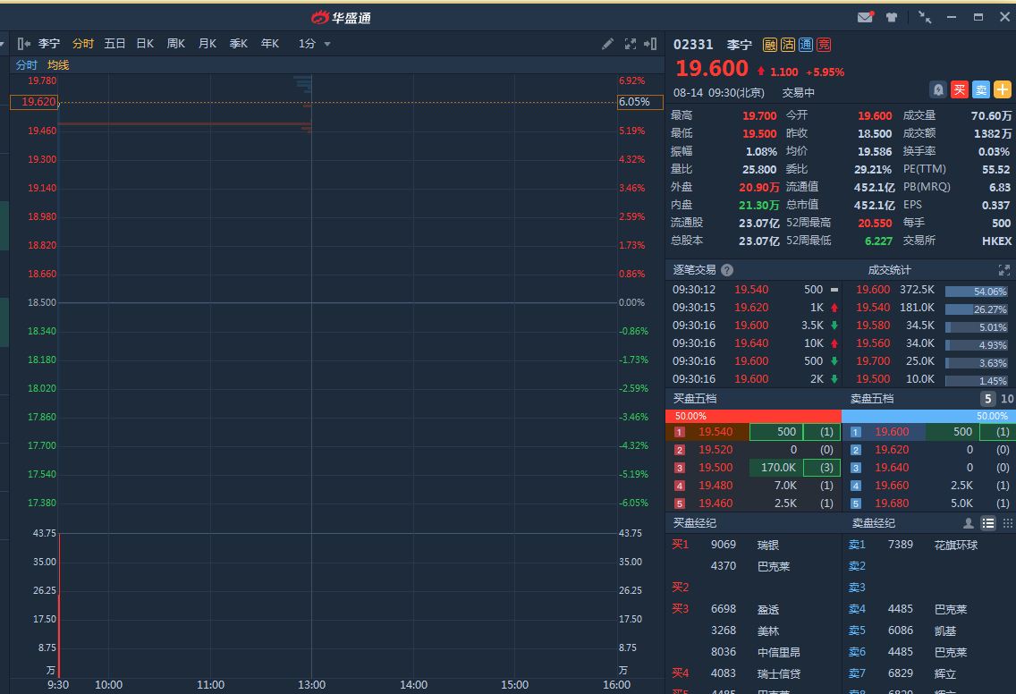The height and width of the screenshot is (694, 1016).
Task: Click the 卖 sell button
Action: click(981, 89)
